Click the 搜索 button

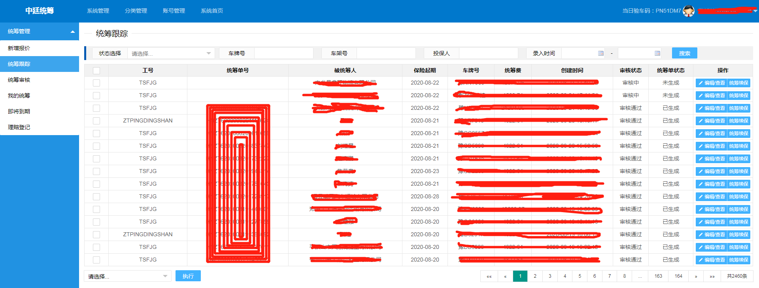click(x=684, y=53)
